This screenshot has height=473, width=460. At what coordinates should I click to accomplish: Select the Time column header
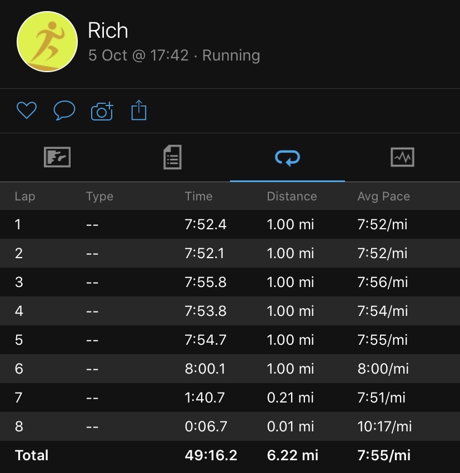click(198, 197)
